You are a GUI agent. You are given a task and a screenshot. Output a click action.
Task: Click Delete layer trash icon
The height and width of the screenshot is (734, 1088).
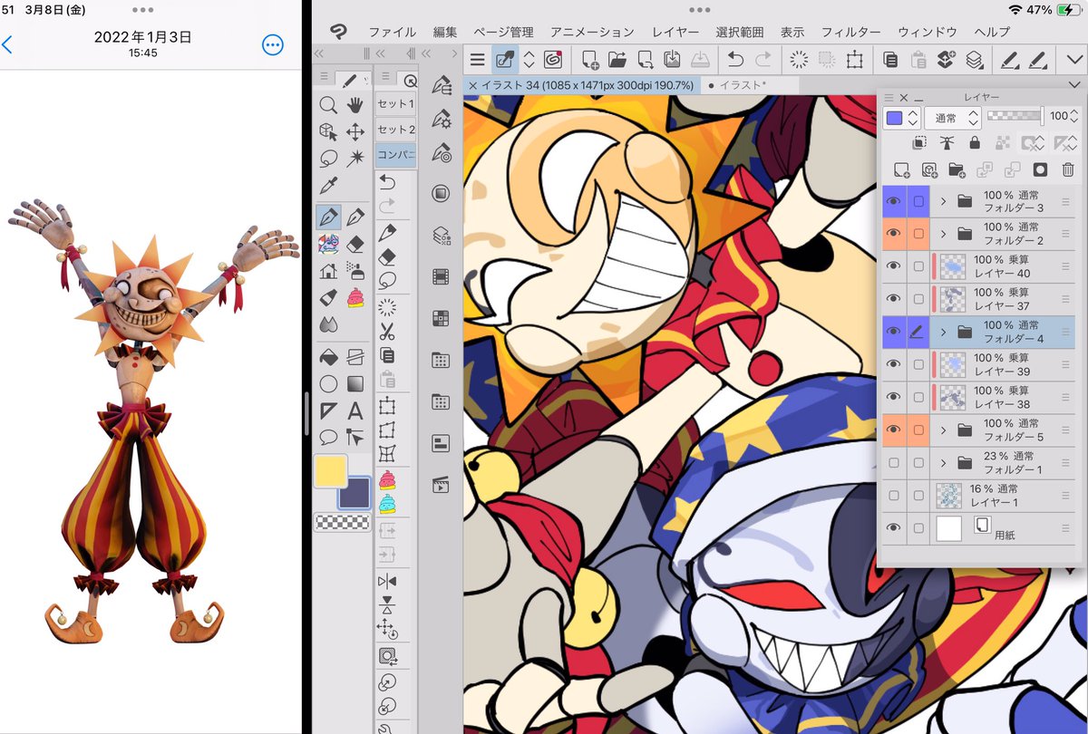point(1068,169)
